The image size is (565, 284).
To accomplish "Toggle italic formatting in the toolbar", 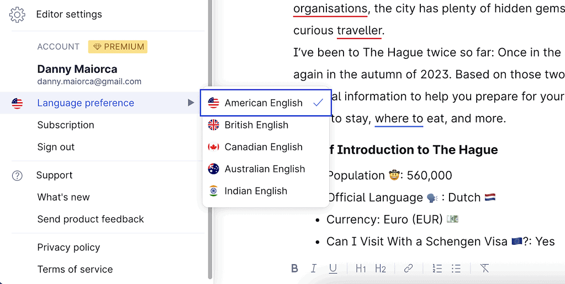I will [313, 269].
